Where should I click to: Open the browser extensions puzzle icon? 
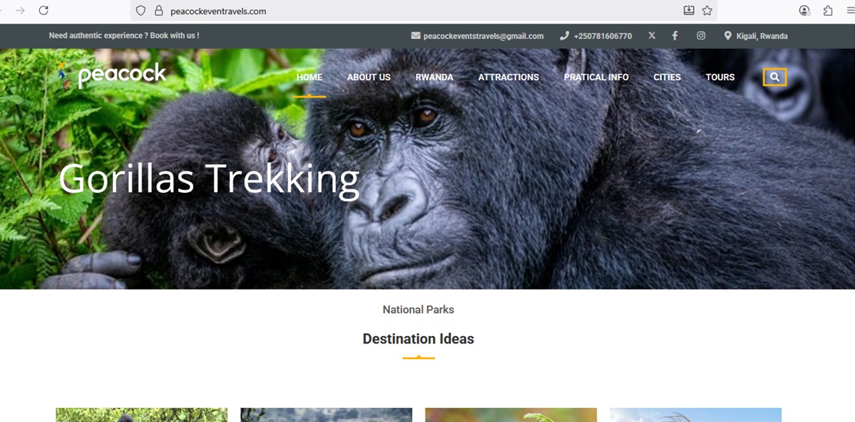click(828, 10)
